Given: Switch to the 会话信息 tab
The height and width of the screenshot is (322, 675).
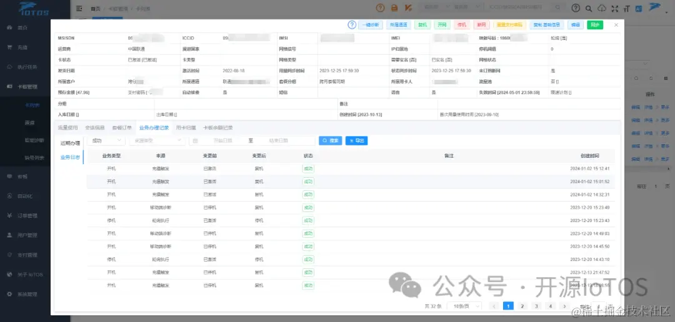Looking at the screenshot, I should (x=95, y=128).
